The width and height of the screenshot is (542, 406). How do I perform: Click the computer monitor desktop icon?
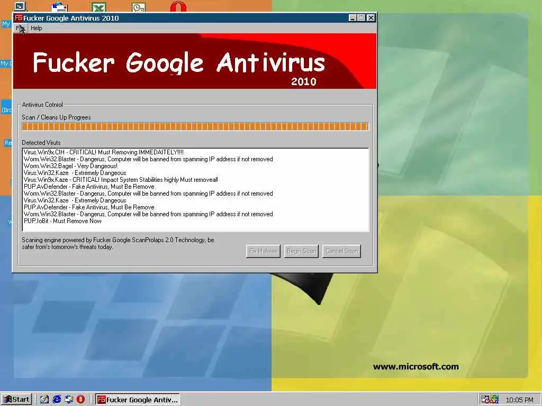(x=20, y=6)
